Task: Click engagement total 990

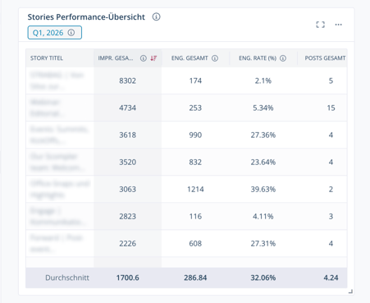Action: click(195, 135)
